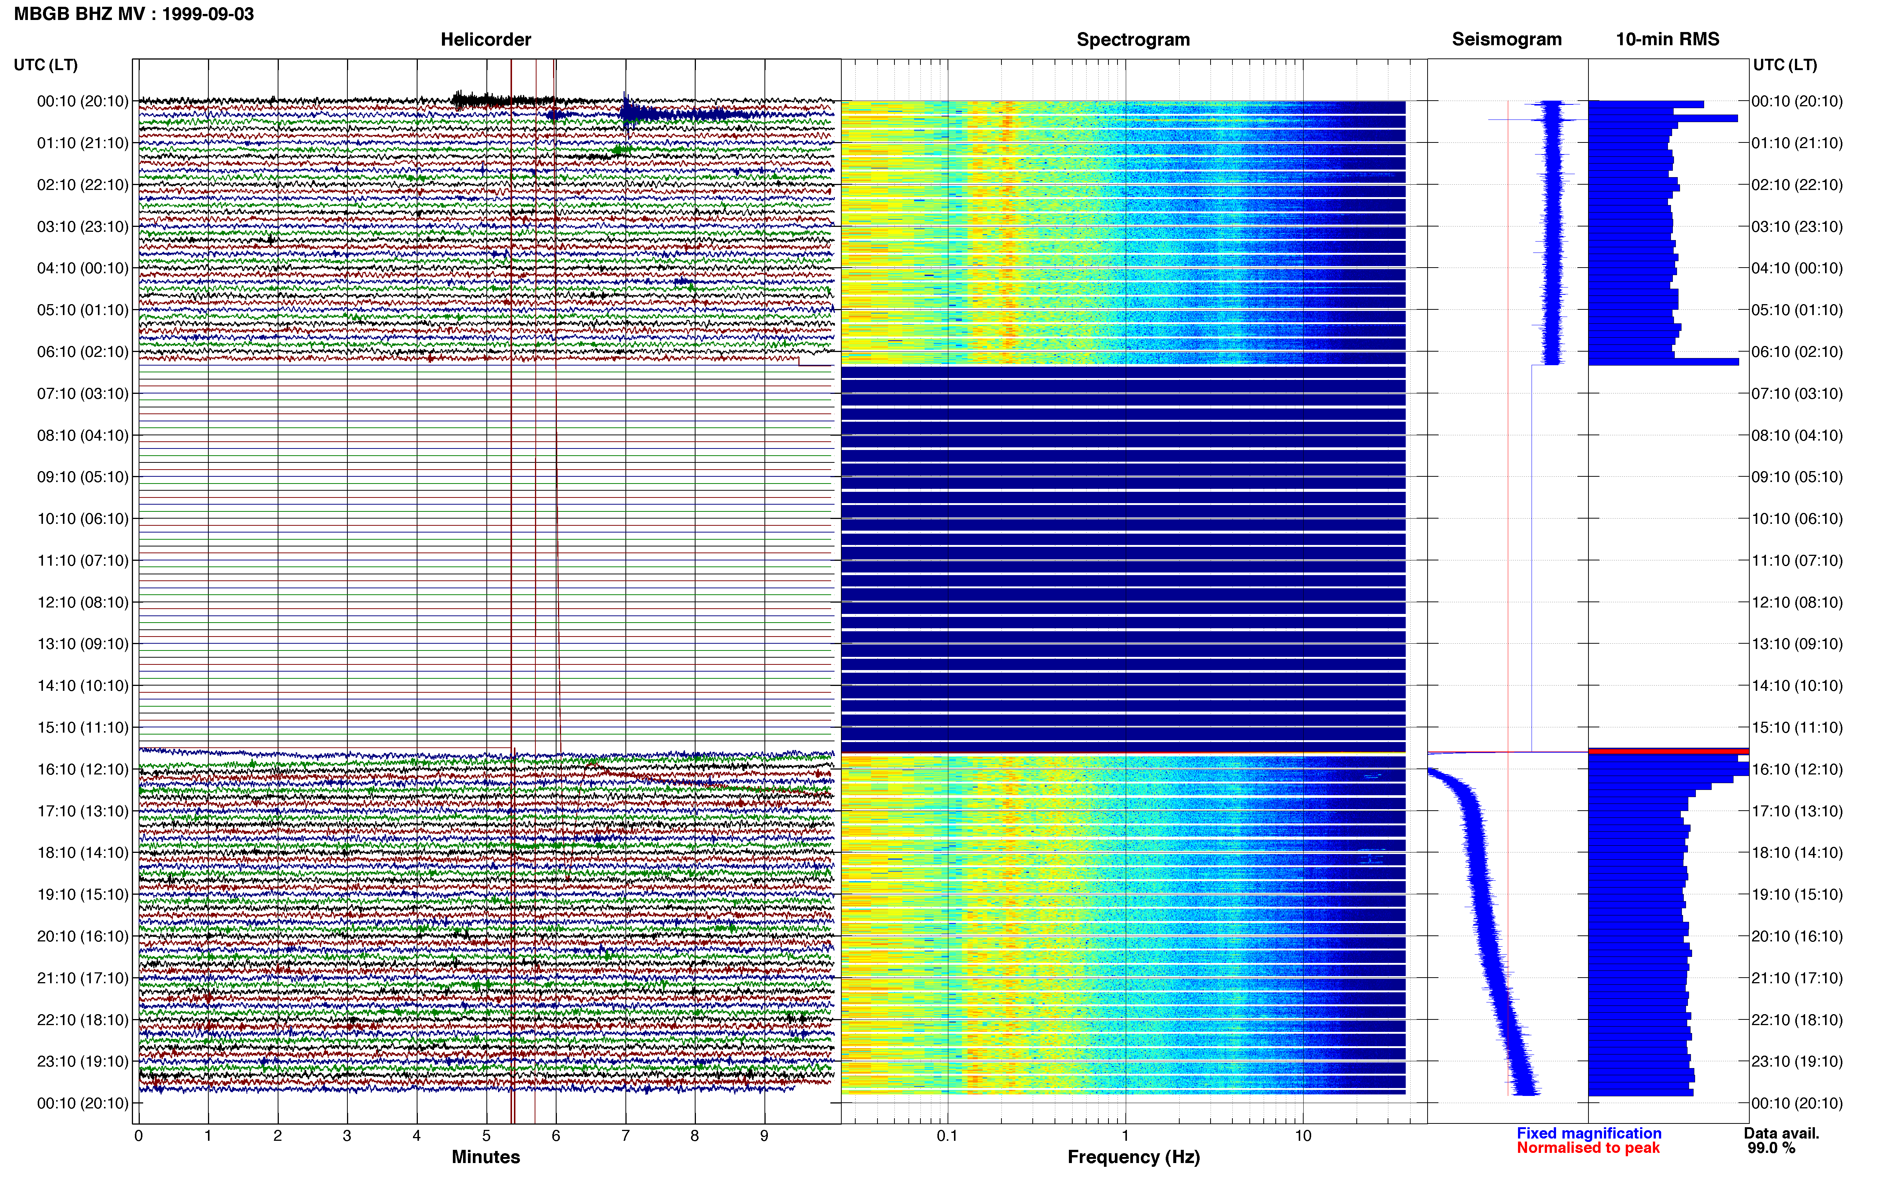Click the red vertical line in the Seismogram panel
Image resolution: width=1891 pixels, height=1183 pixels.
pyautogui.click(x=1508, y=598)
